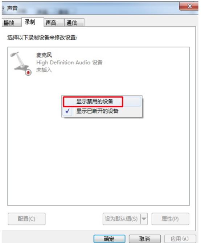Screen dimensions: 201x243
Task: Click the microphone device icon
Action: [21, 64]
